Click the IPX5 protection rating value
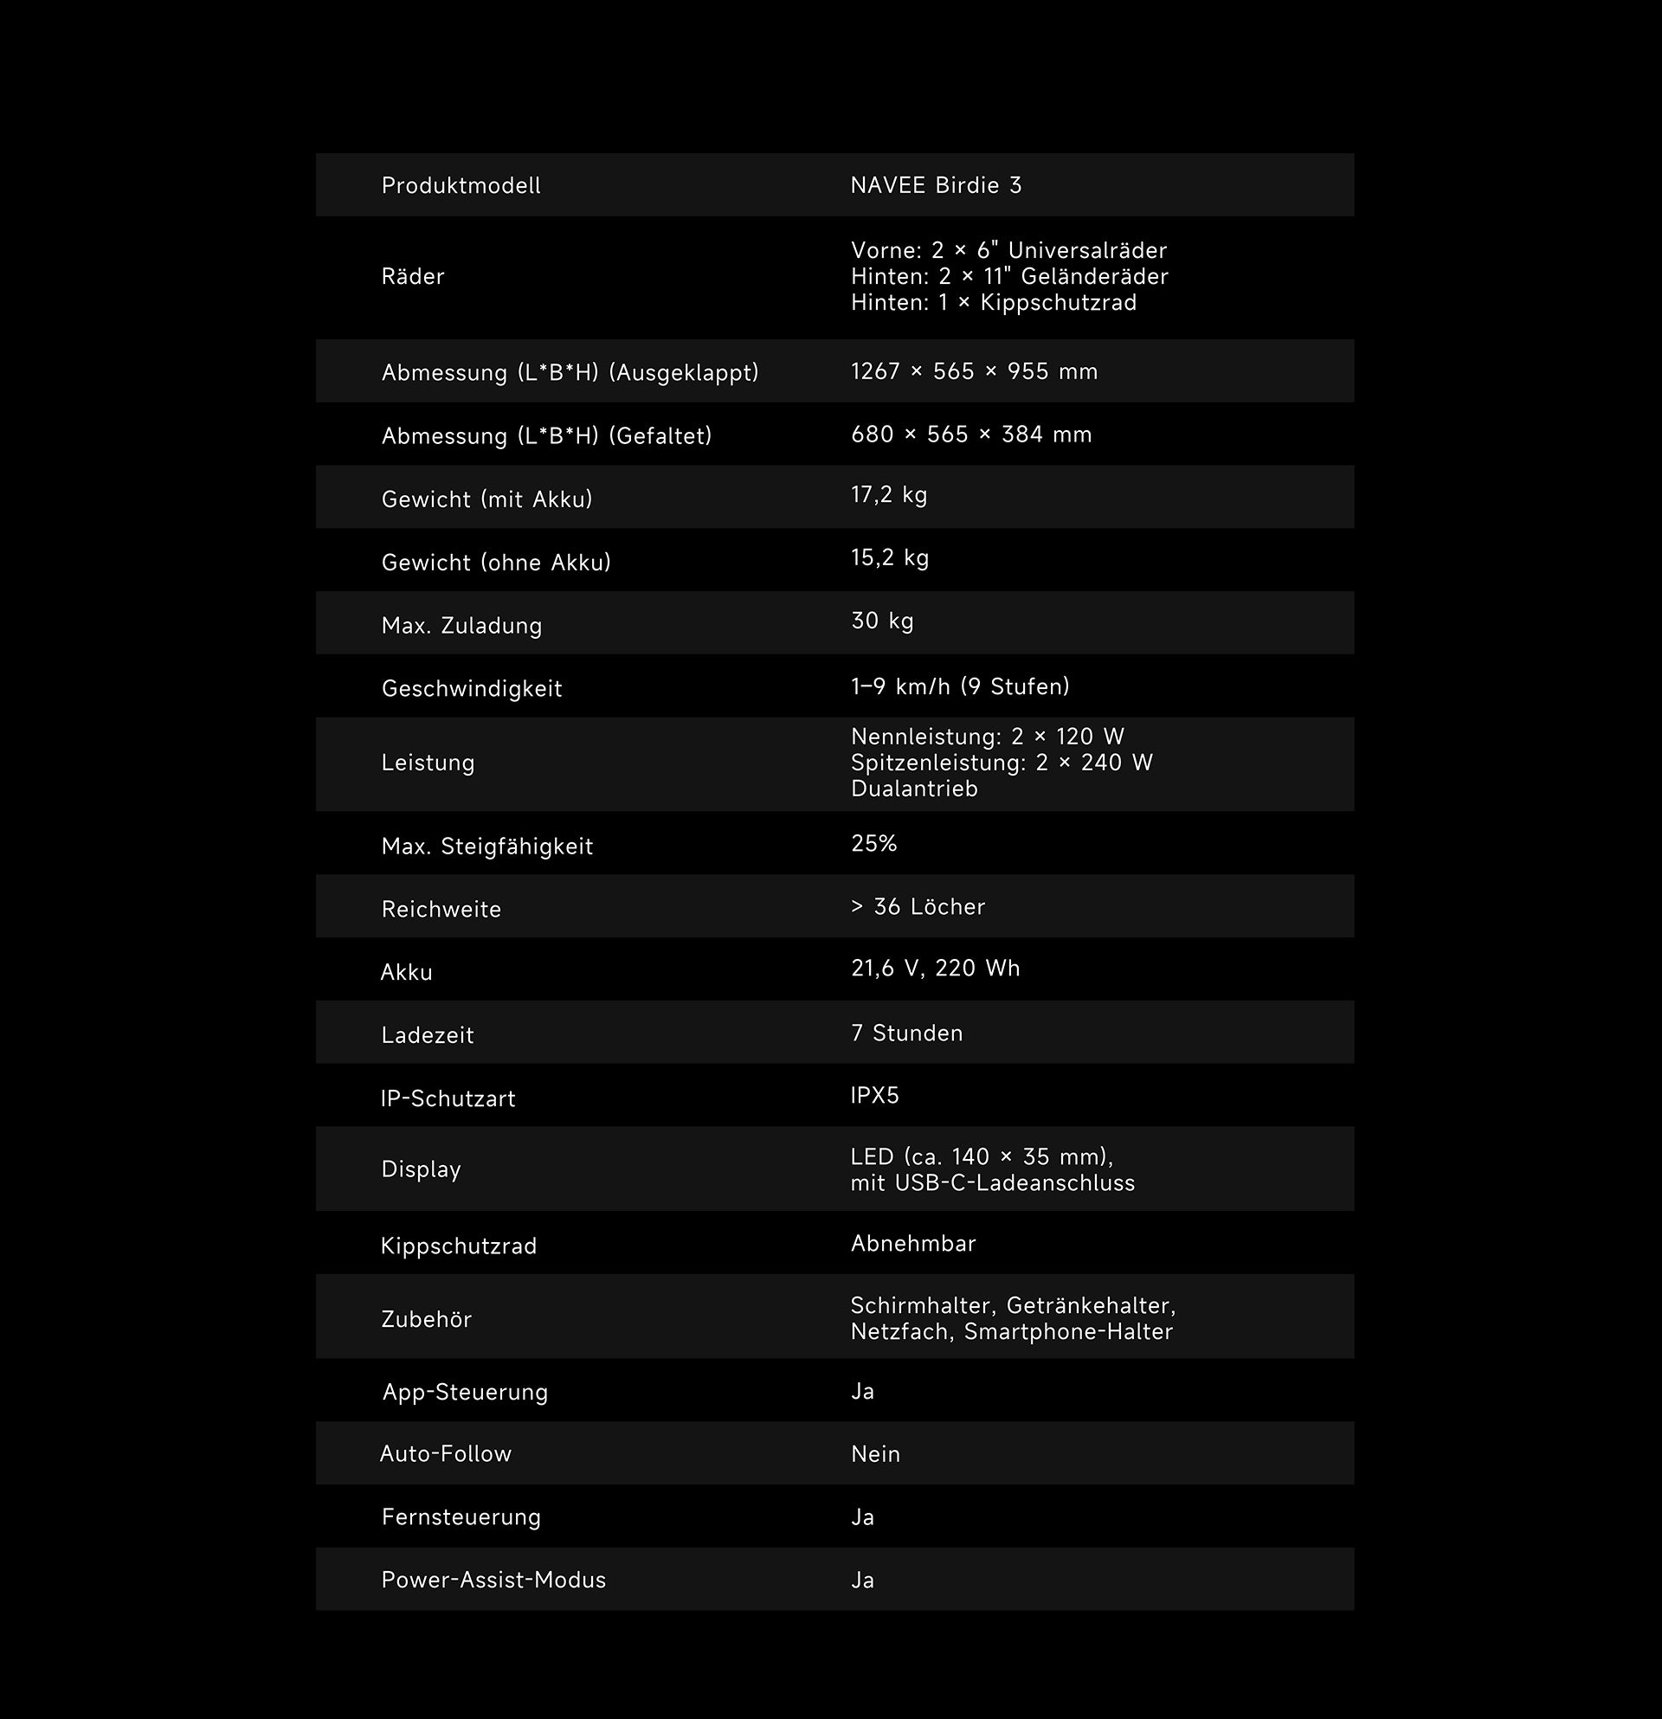The image size is (1662, 1719). pyautogui.click(x=874, y=1096)
